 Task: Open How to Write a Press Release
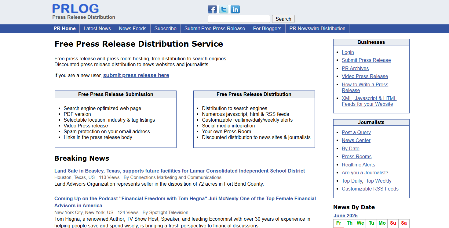[x=365, y=87]
